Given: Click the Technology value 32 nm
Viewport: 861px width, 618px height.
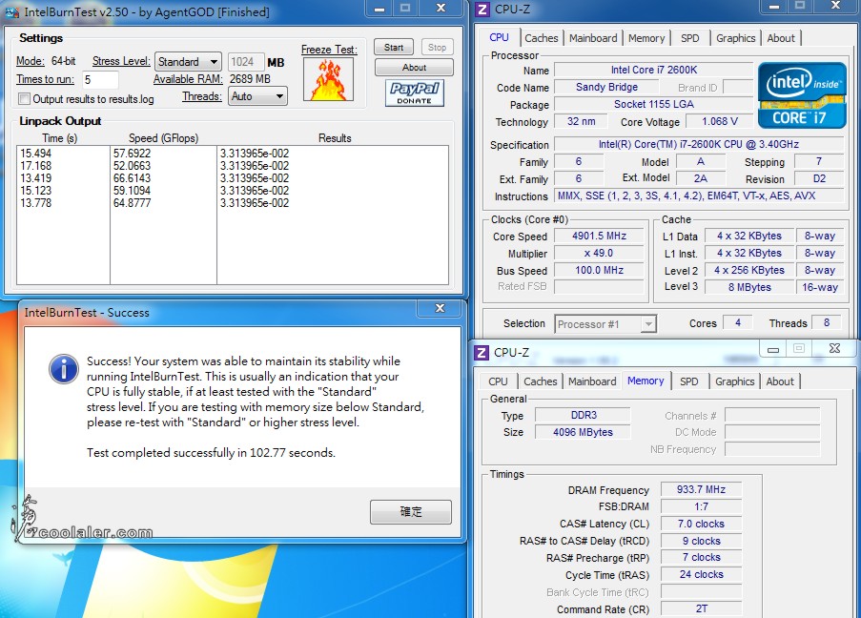Looking at the screenshot, I should (581, 121).
